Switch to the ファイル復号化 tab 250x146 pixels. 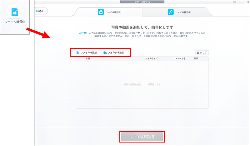click(183, 12)
